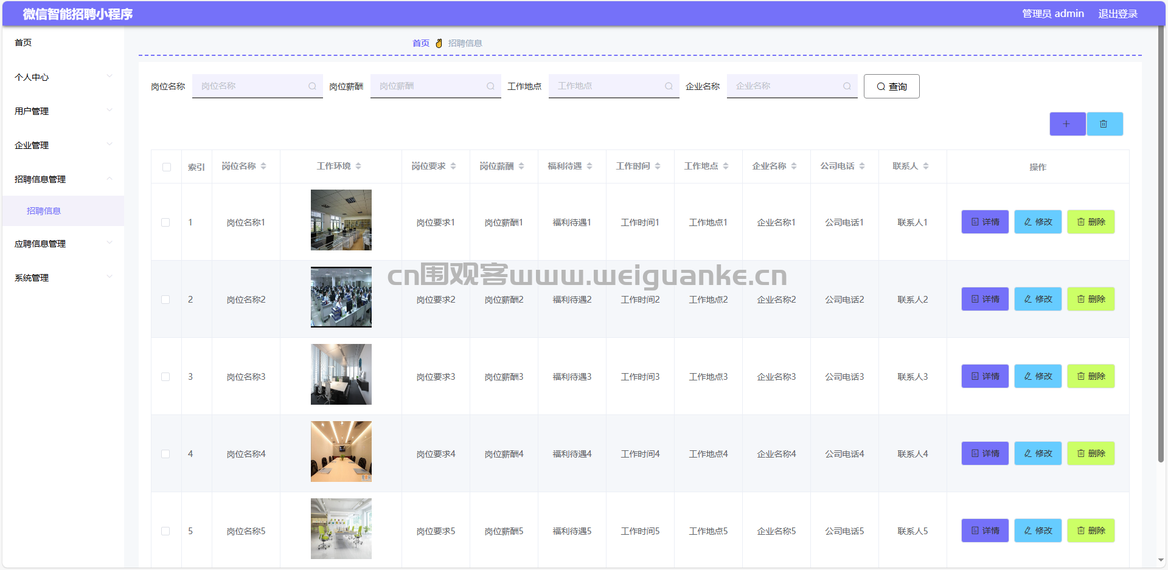
Task: Tick the checkbox for row 岗位名称3
Action: [x=165, y=377]
